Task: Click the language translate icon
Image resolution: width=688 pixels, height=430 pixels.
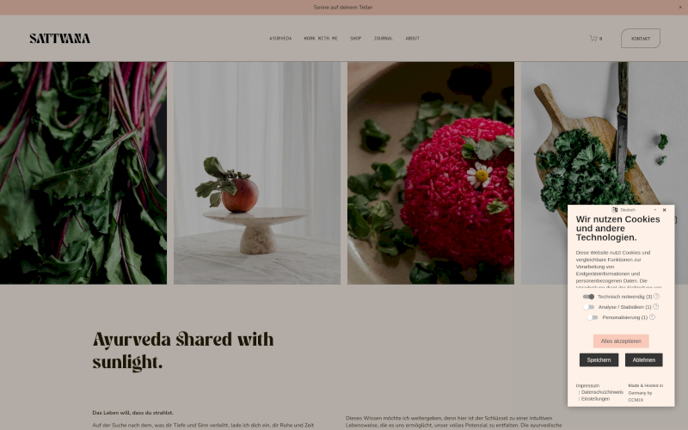Action: [x=615, y=210]
